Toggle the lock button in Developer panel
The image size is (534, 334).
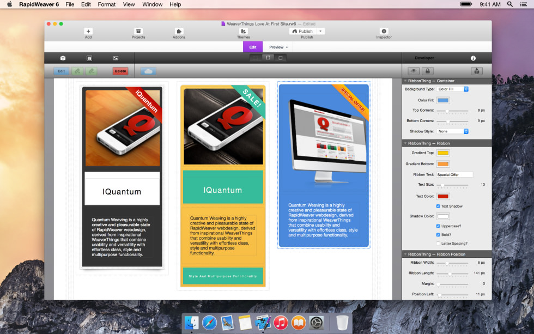coord(427,71)
